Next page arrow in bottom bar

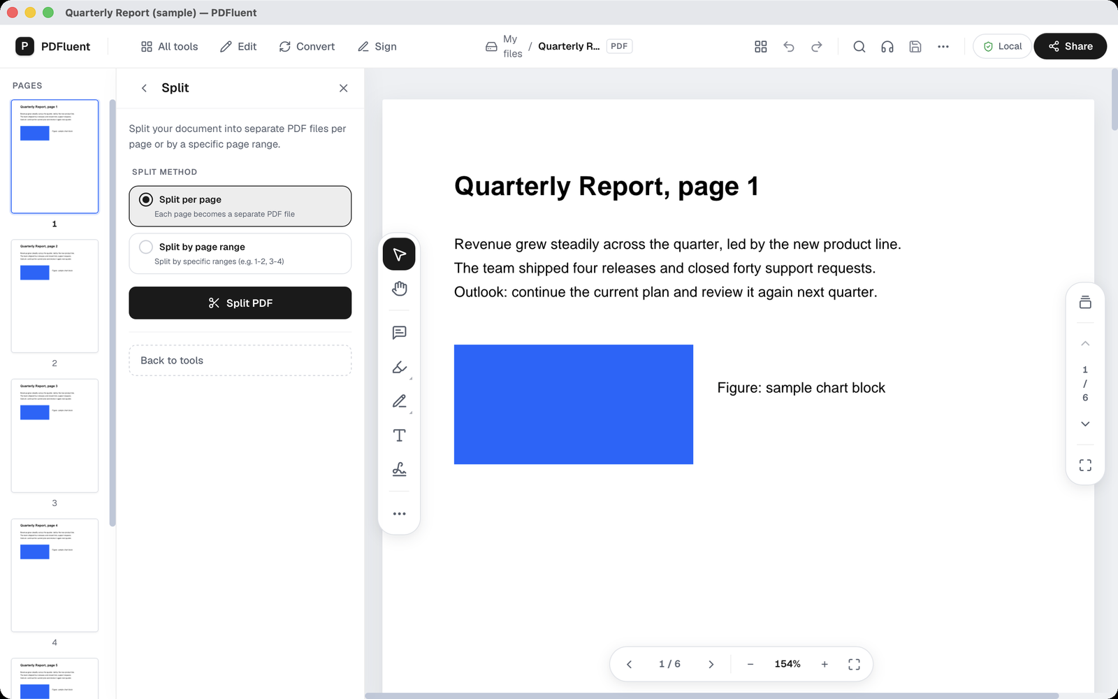(x=711, y=664)
